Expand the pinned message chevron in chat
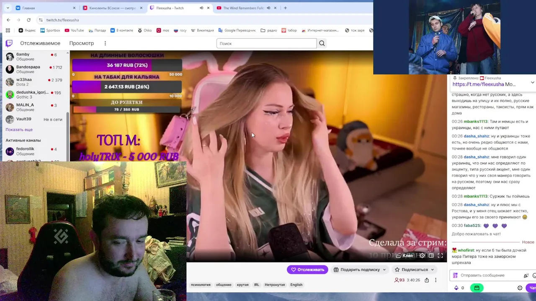 [x=532, y=82]
